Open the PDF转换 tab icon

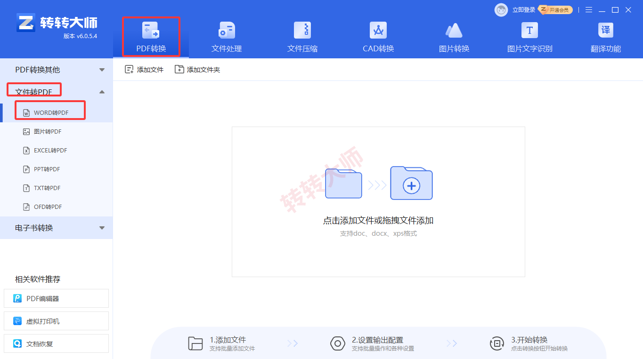[151, 30]
